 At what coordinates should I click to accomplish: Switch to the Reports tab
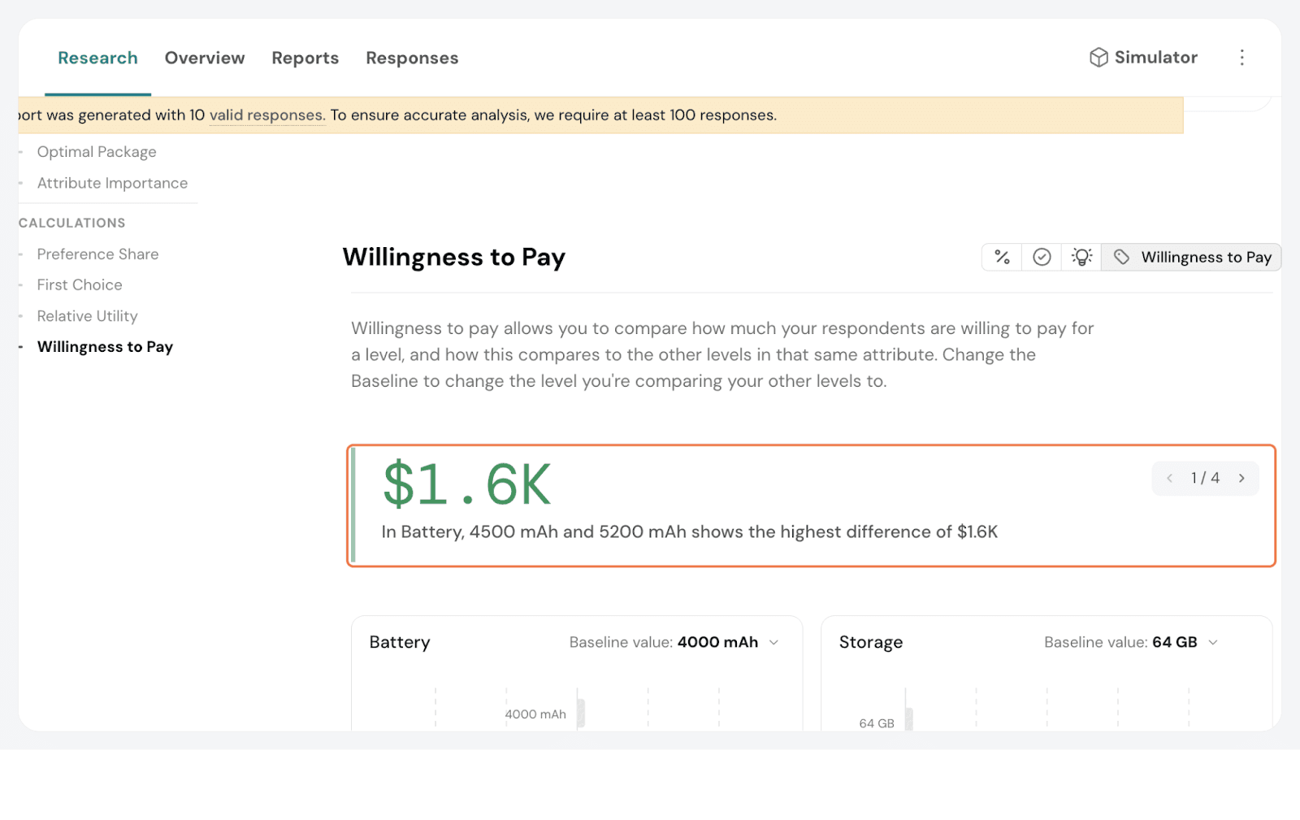(305, 59)
